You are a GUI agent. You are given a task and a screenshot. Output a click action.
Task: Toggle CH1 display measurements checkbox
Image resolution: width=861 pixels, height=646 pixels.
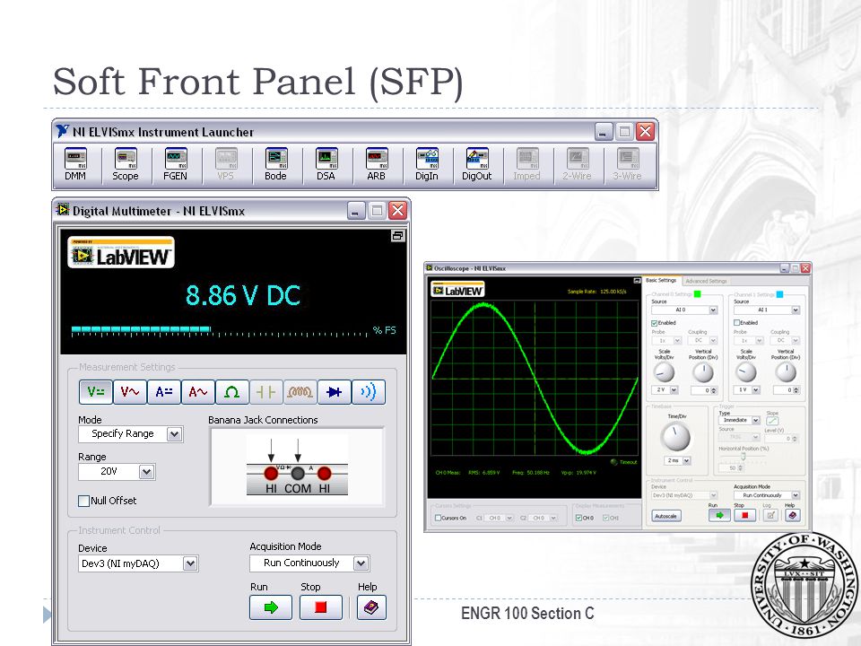coord(605,518)
